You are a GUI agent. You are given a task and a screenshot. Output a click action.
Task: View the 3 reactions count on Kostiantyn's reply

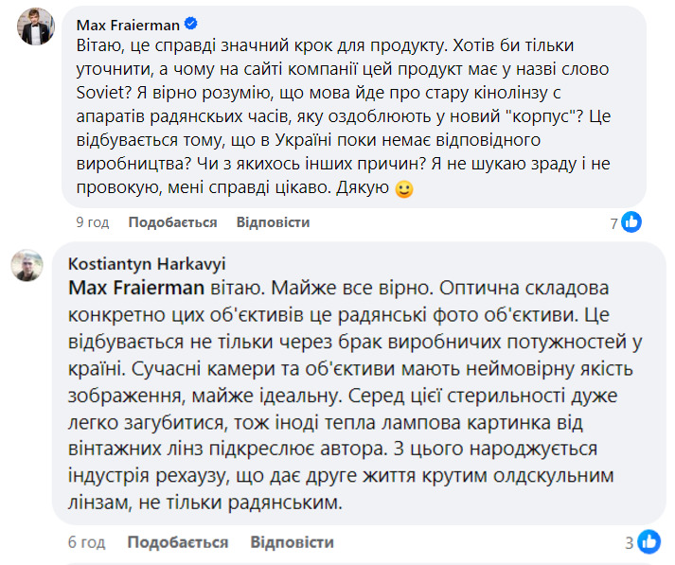pos(629,543)
